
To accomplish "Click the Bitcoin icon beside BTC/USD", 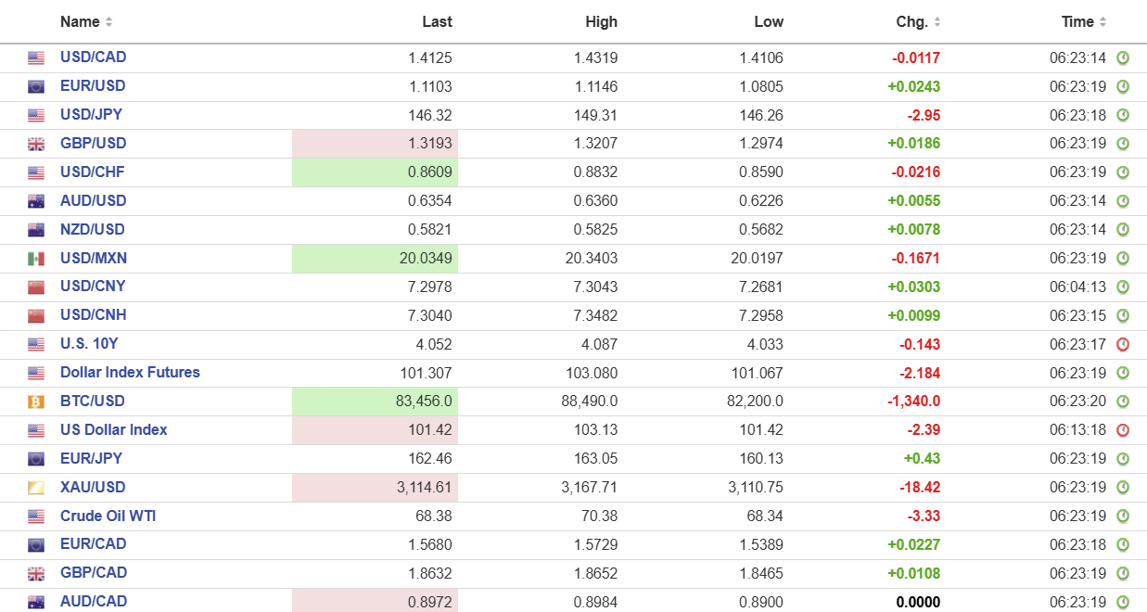I will [36, 402].
